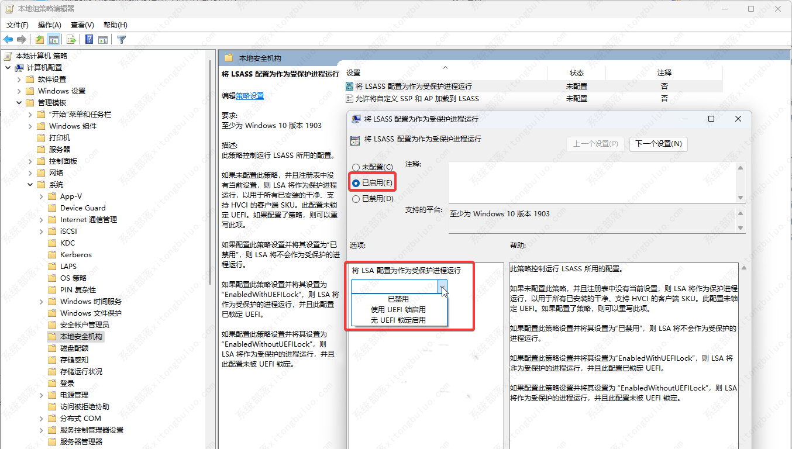
Task: Select the Device Guard folder in tree
Action: (x=82, y=208)
